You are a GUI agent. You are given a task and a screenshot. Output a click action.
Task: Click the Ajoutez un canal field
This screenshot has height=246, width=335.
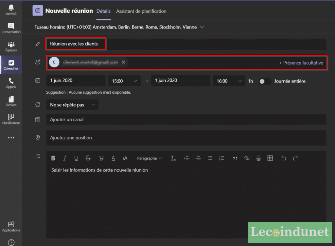click(x=186, y=119)
